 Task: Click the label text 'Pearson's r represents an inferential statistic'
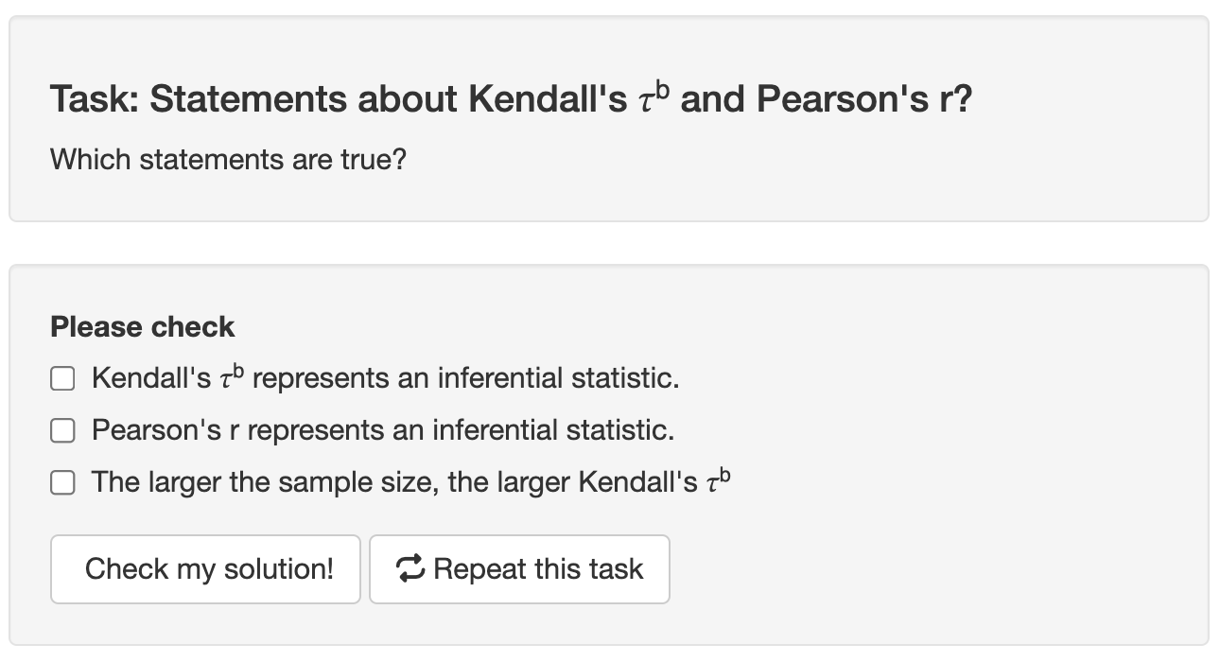[x=382, y=430]
